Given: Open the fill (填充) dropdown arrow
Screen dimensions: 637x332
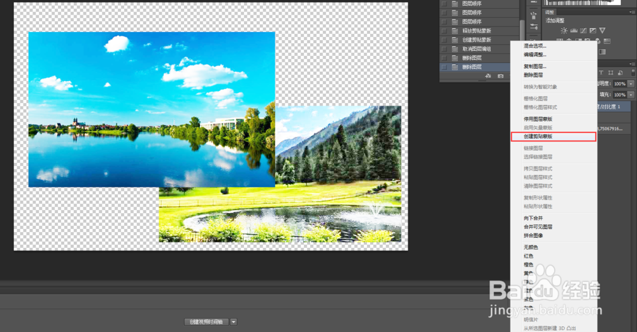Looking at the screenshot, I should click(631, 95).
